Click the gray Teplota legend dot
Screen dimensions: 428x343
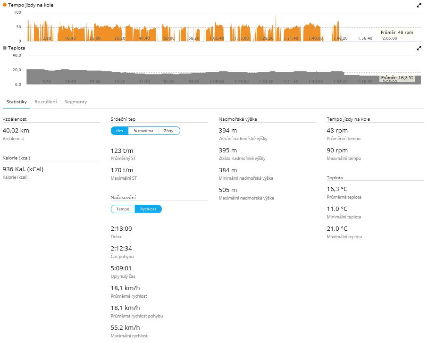5,48
